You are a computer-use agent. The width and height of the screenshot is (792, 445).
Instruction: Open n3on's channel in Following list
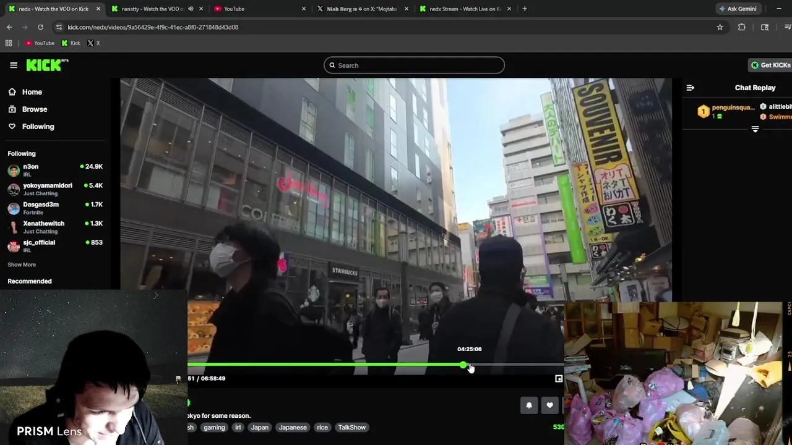55,170
